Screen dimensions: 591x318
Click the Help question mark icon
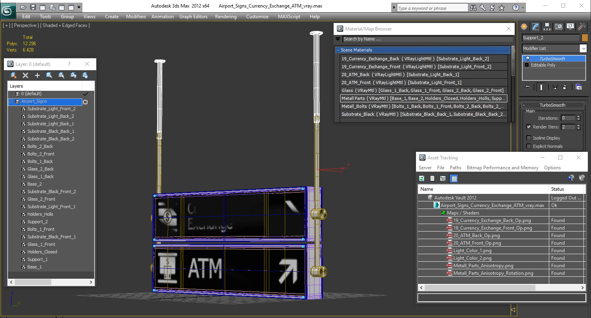(515, 8)
